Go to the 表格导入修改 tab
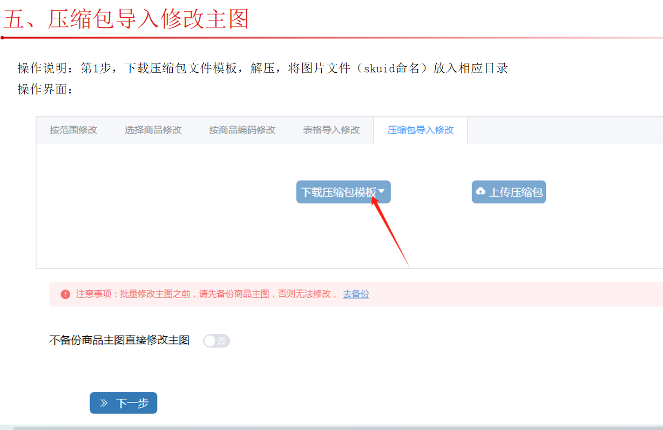The image size is (663, 430). click(331, 130)
